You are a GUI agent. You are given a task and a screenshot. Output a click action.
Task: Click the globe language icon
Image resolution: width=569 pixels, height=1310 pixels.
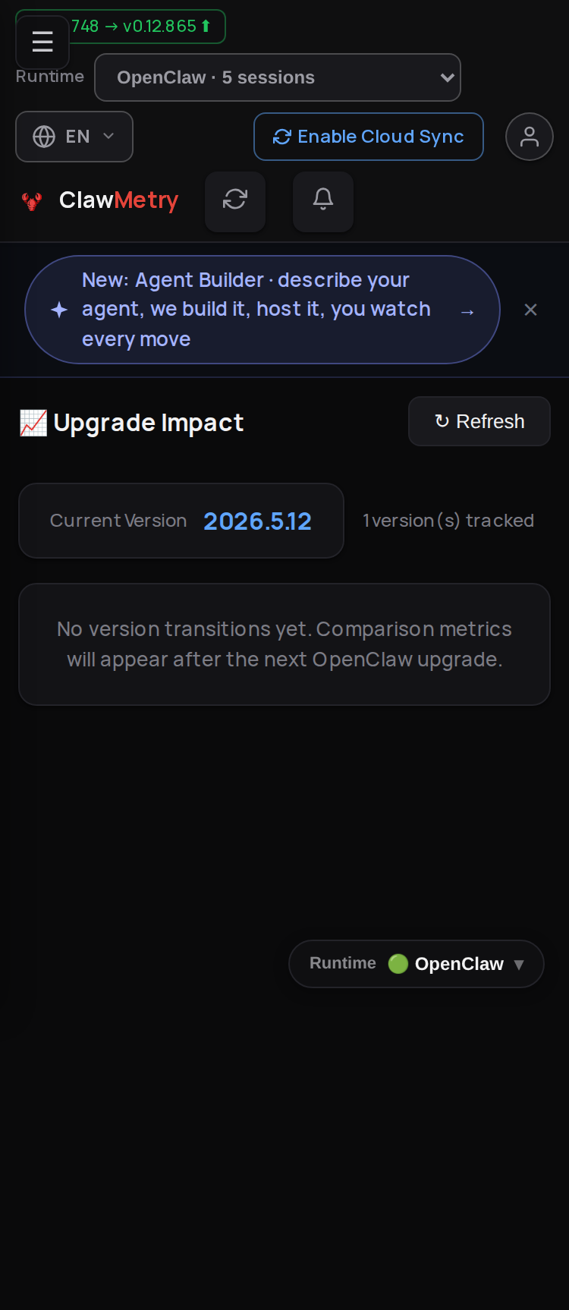44,137
